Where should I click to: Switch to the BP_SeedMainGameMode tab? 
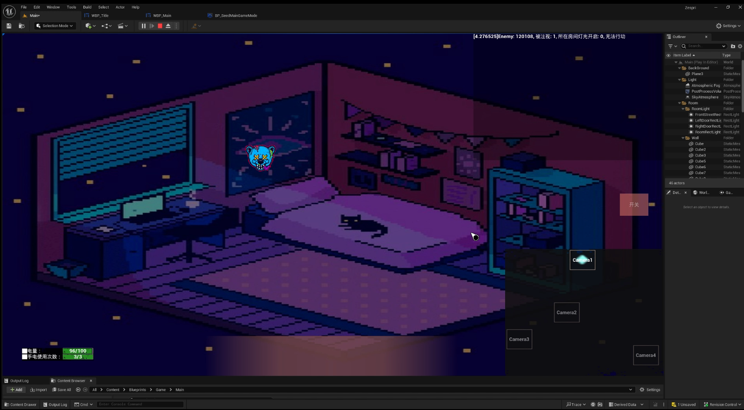click(x=236, y=15)
